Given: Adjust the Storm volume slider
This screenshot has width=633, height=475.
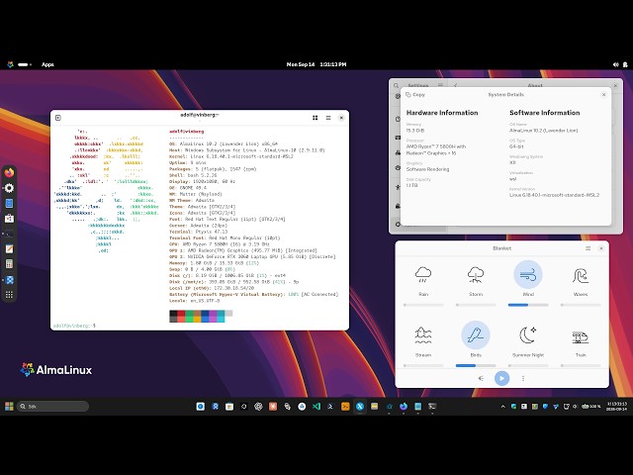Looking at the screenshot, I should pyautogui.click(x=476, y=305).
